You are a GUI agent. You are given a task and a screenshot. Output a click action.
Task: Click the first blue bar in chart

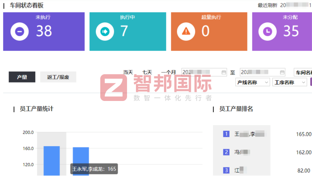[x=52, y=161]
